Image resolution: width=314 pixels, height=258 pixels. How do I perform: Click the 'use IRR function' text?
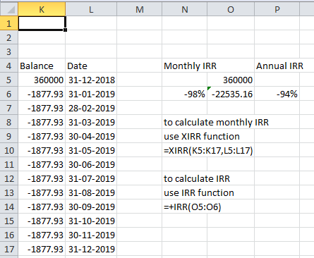click(199, 192)
